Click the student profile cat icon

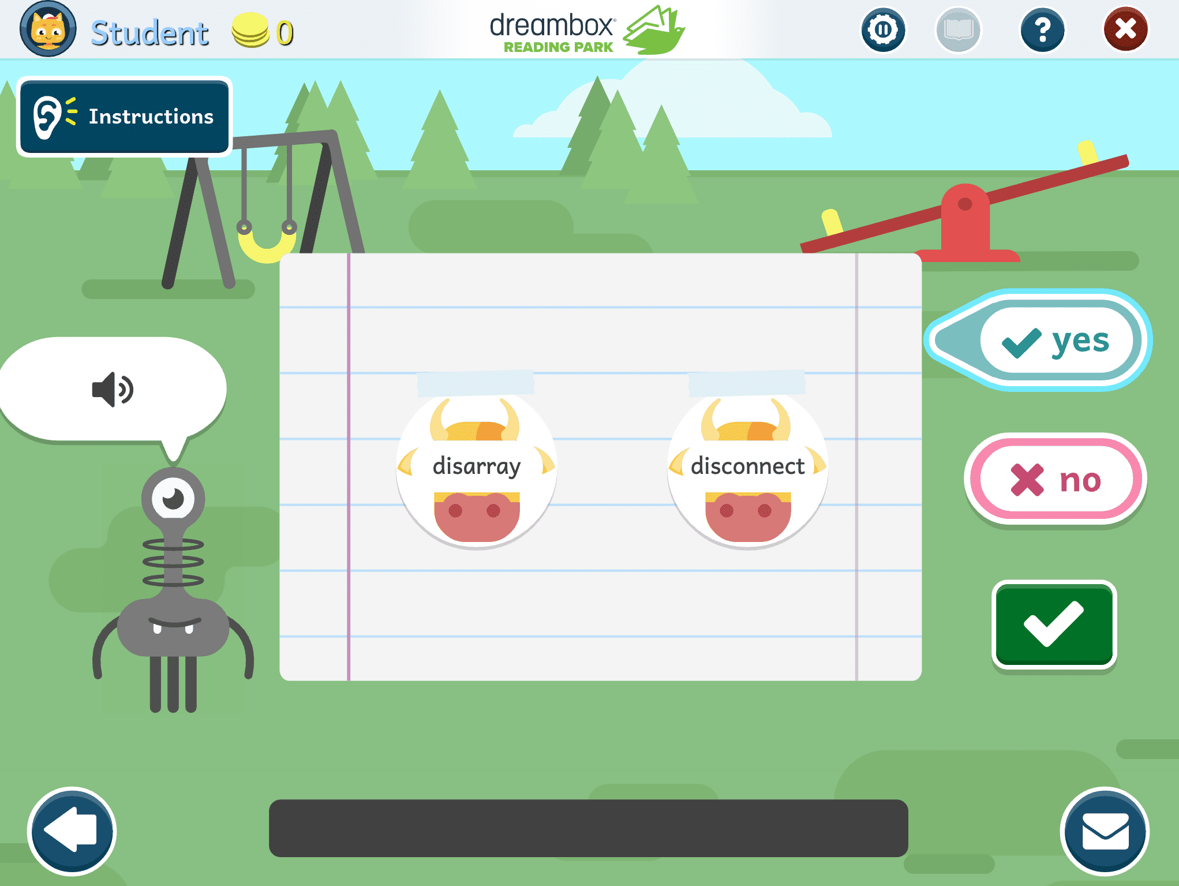(x=47, y=32)
